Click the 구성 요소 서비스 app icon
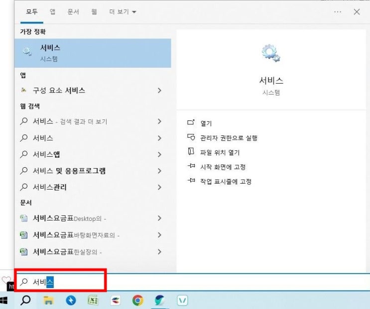Screen dimensions: 370x309 click(23, 90)
